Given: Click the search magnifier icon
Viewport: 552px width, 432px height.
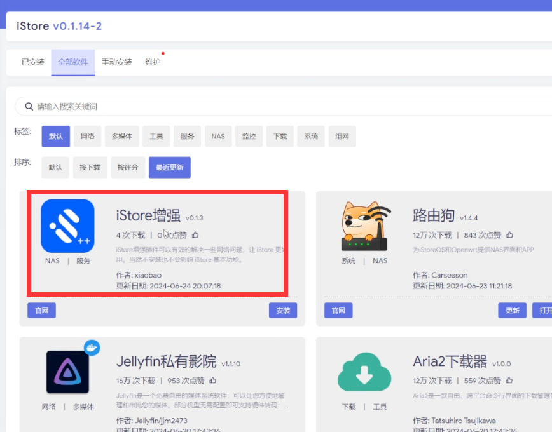Looking at the screenshot, I should tap(29, 106).
